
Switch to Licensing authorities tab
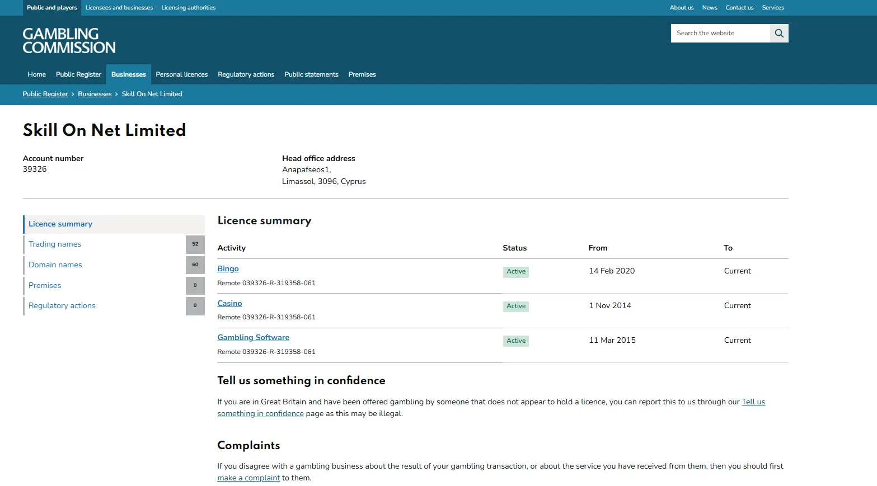(x=189, y=8)
